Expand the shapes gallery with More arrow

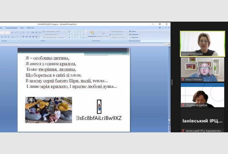click(x=86, y=37)
